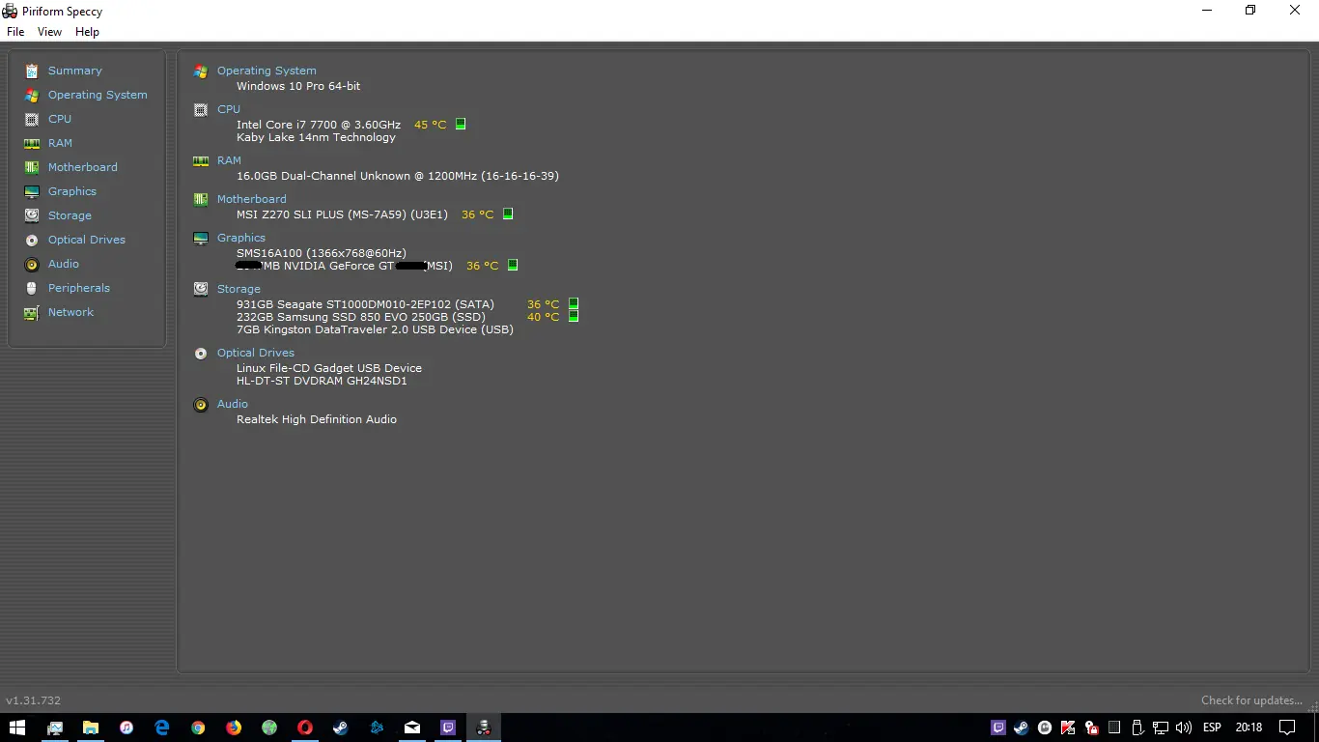Click the 'Kaby Lake 14nm Technology' line
Viewport: 1319px width, 742px height.
[x=316, y=137]
